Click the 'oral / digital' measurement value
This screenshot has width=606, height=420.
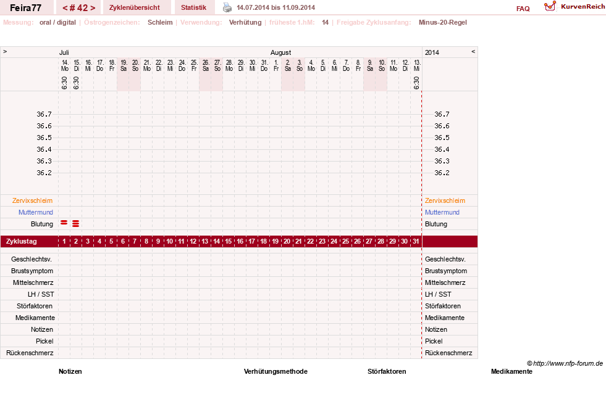coord(57,22)
